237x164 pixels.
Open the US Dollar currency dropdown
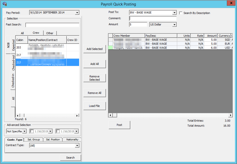click(175, 24)
